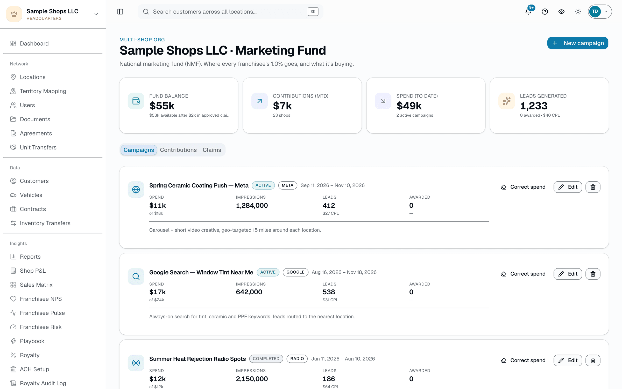This screenshot has height=389, width=622.
Task: Edit the Spring Ceramic Coating Push campaign
Action: [x=568, y=187]
